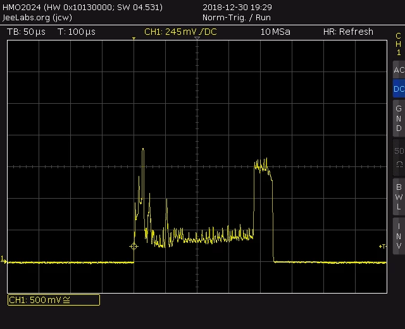Click the yellow trigger time marker arrow

134,39
